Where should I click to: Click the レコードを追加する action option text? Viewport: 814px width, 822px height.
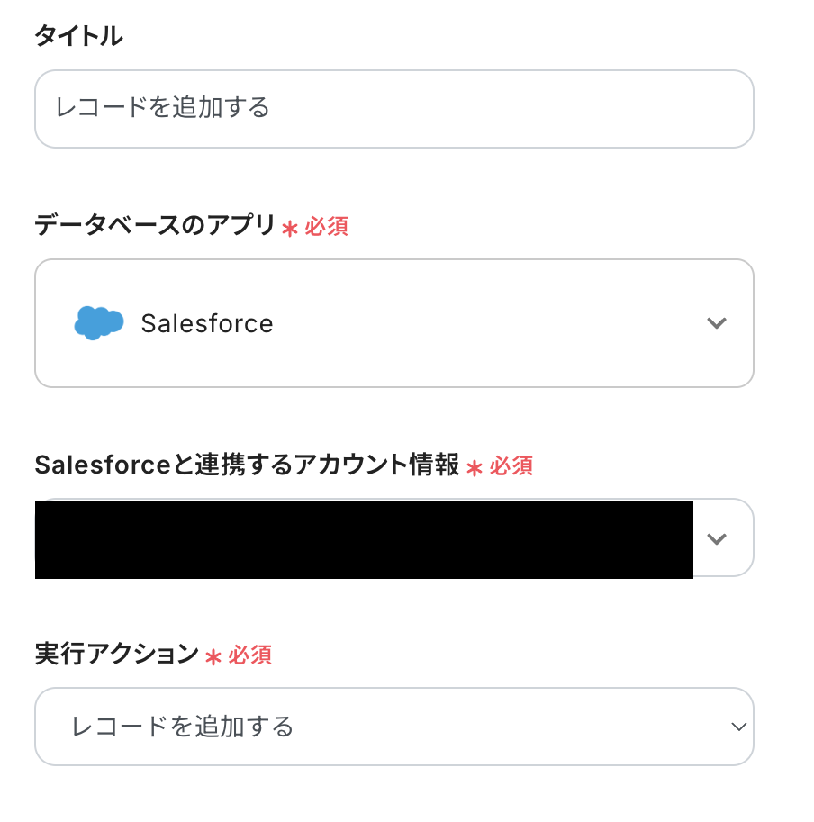pos(183,727)
